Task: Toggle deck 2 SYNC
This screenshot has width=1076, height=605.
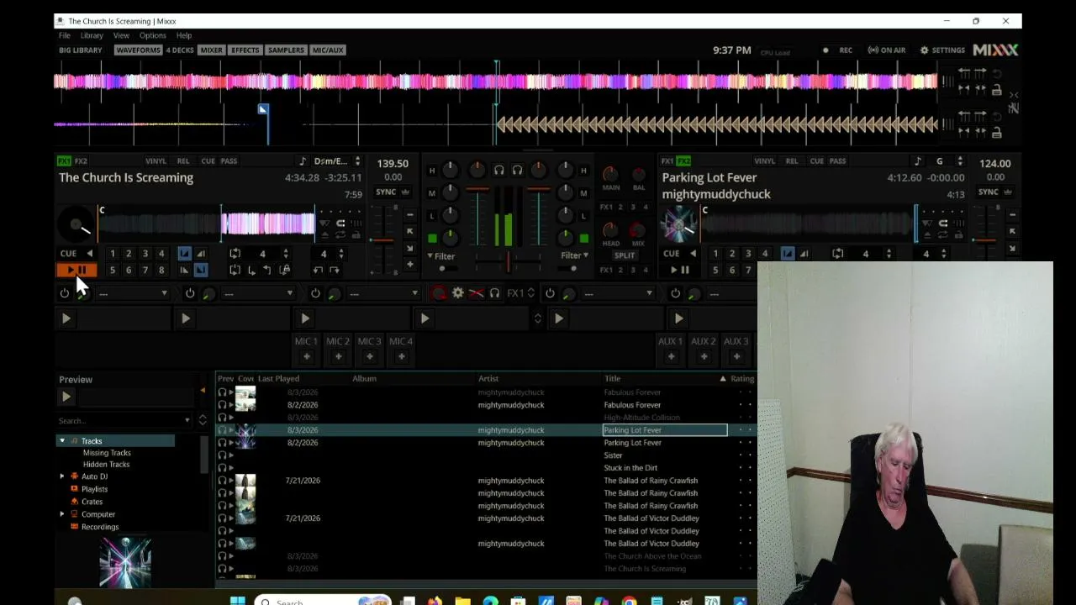Action: point(989,192)
